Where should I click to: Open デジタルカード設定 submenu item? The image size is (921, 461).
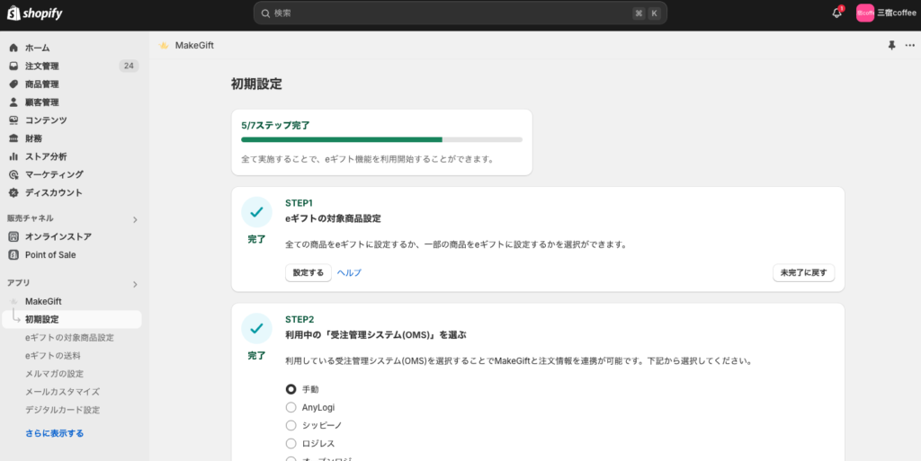62,410
